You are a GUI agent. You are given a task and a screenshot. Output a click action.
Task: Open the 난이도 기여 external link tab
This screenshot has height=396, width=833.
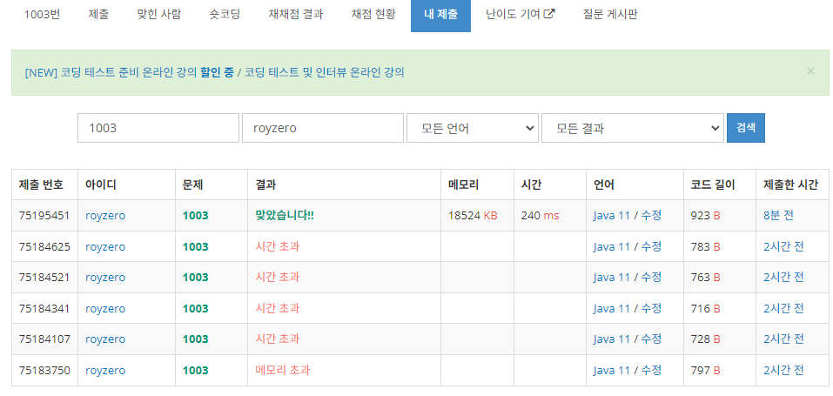pyautogui.click(x=521, y=14)
